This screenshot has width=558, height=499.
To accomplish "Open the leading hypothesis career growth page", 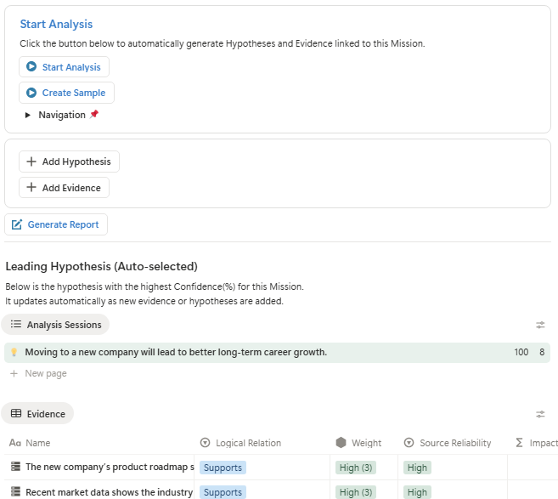I will [x=176, y=352].
